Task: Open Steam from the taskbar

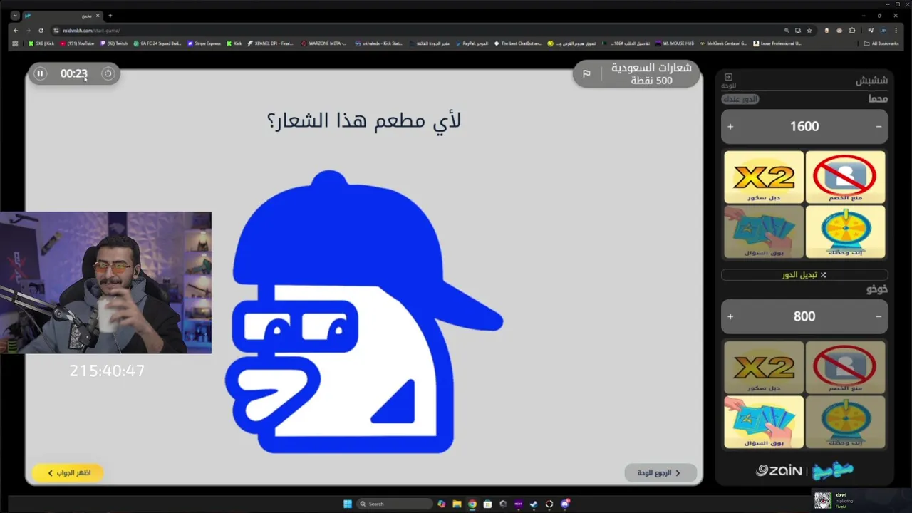Action: [534, 504]
